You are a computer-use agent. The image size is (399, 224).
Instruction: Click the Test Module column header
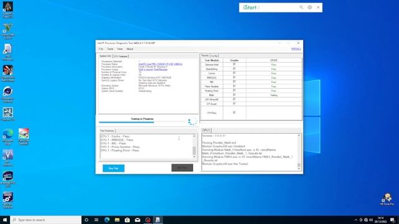click(x=212, y=60)
